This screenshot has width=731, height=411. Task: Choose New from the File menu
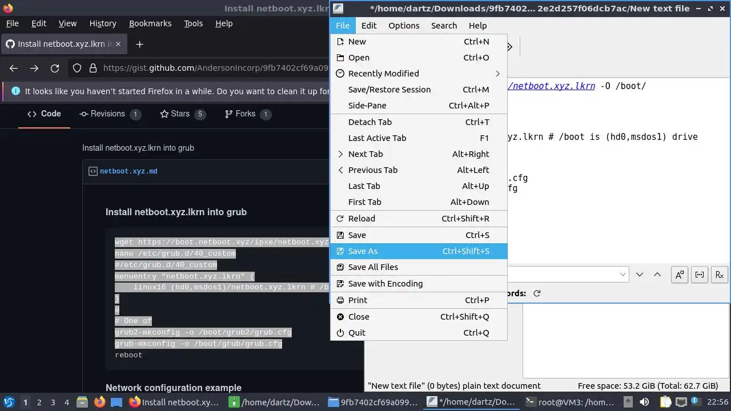point(419,42)
